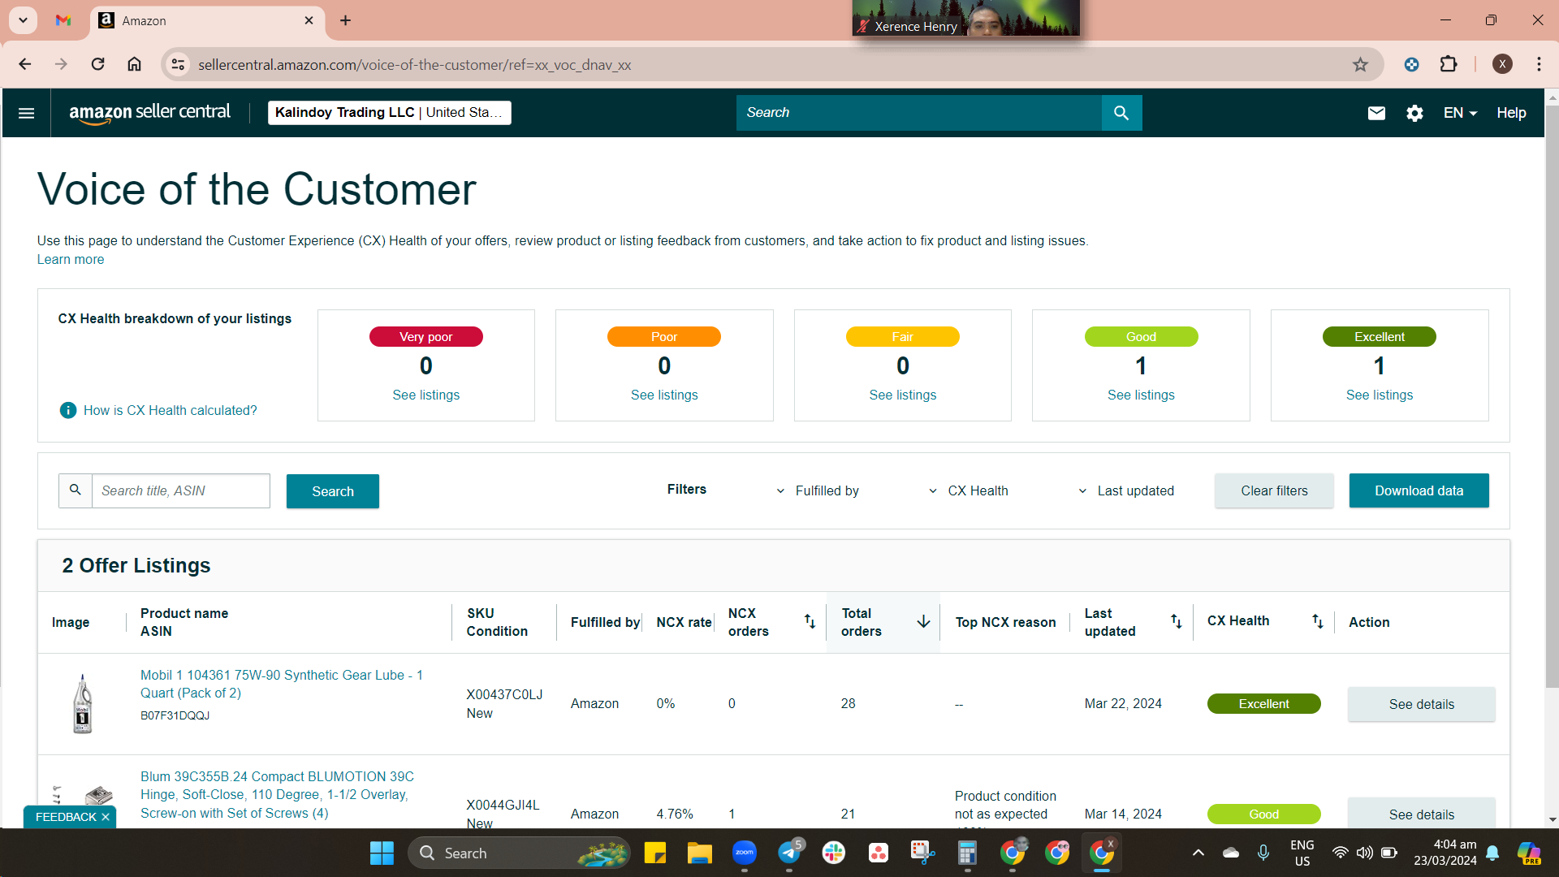This screenshot has height=877, width=1559.
Task: Click the magnifier icon in the ASIN search box
Action: coord(76,490)
